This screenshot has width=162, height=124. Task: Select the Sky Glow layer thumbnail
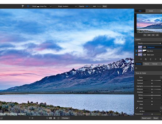tap(140, 51)
